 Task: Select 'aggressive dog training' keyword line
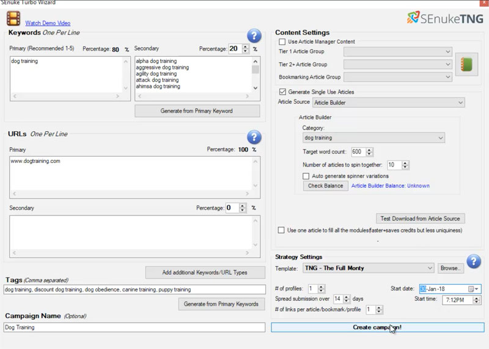pyautogui.click(x=162, y=67)
